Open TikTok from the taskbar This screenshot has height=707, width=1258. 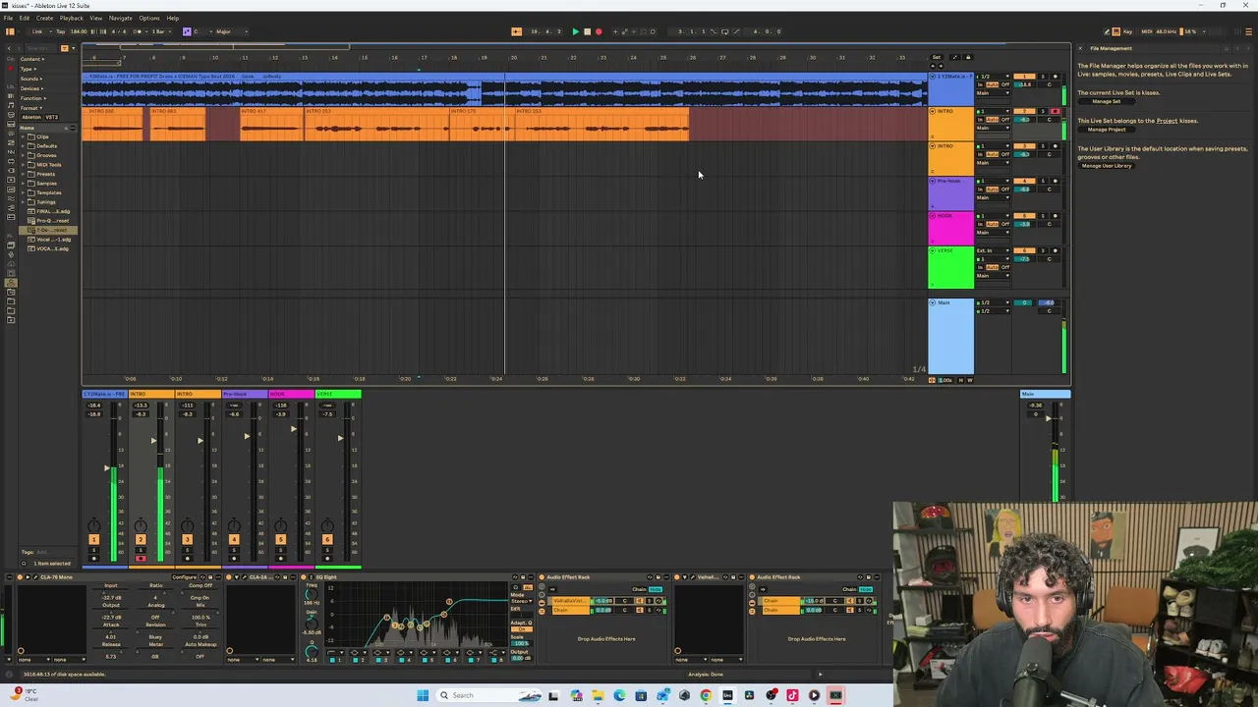point(792,695)
